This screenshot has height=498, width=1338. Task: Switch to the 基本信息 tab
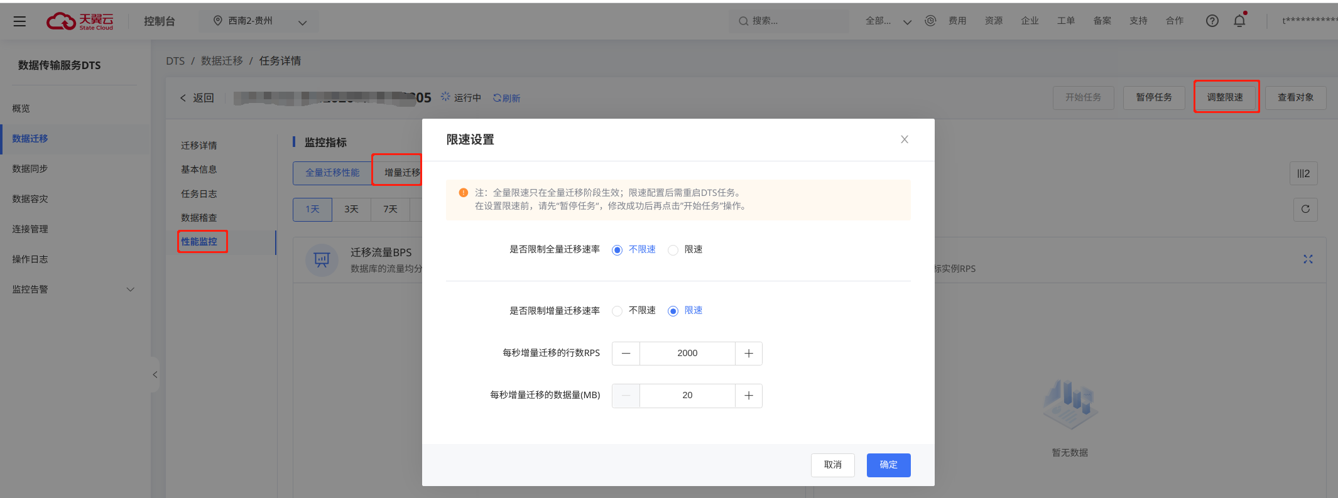(x=199, y=170)
